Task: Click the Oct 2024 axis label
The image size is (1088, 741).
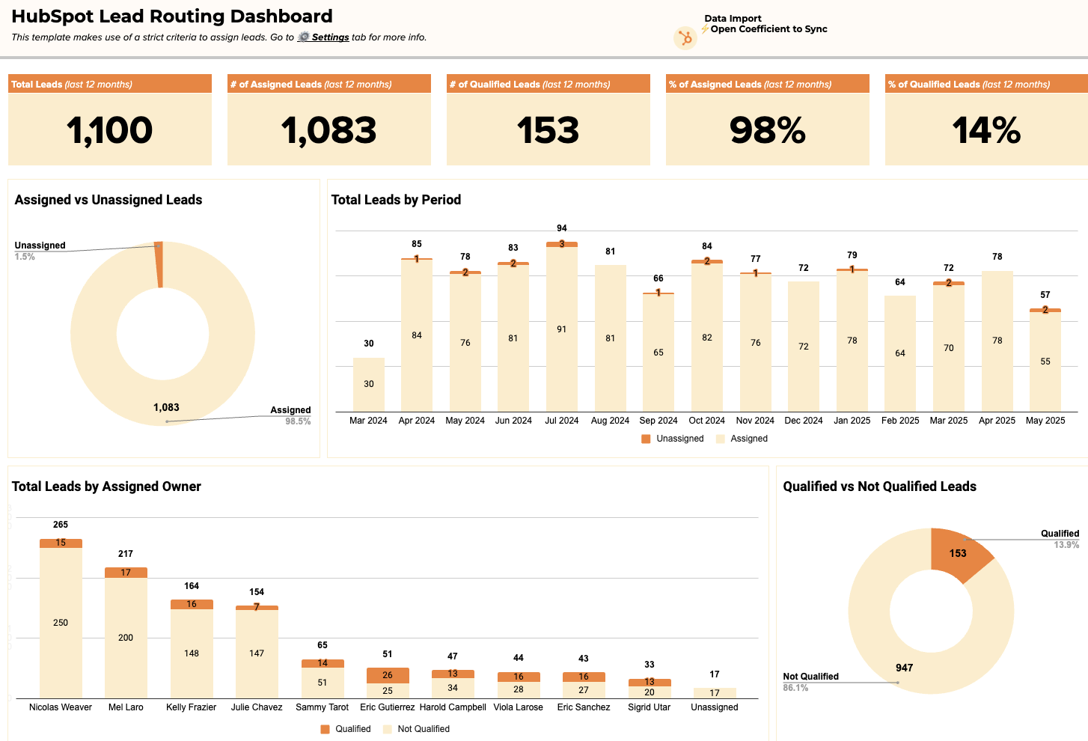Action: click(707, 421)
